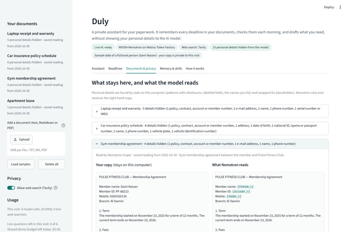The image size is (348, 232).
Task: Click Member ID: PF-88213 line
Action: [114, 191]
